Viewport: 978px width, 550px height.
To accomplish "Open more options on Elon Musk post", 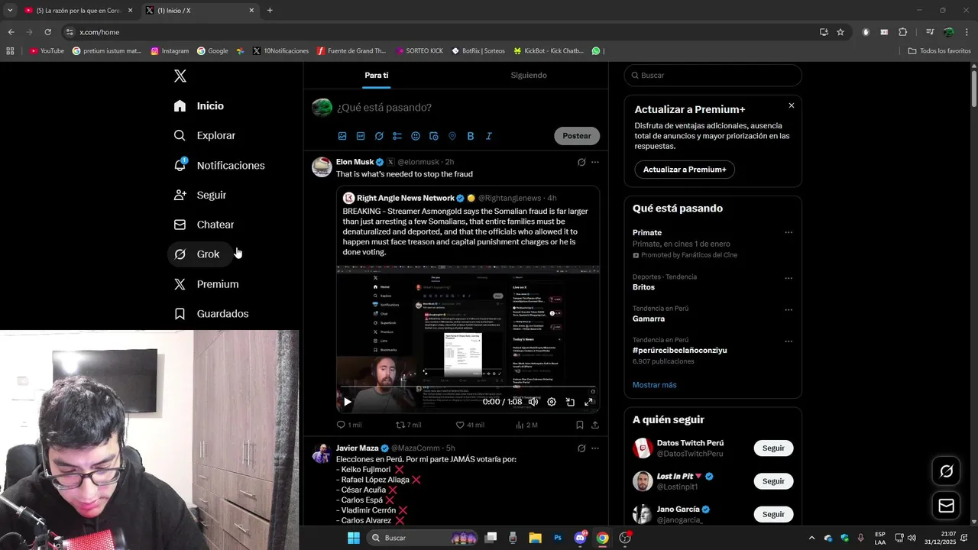I will tap(595, 162).
